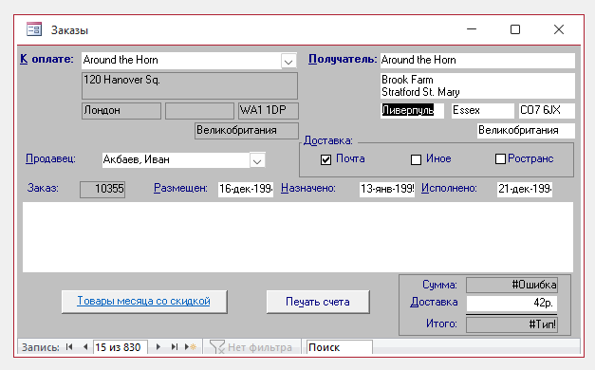This screenshot has height=370, width=595.
Task: Click the Назначено date field 13-янв
Action: [x=387, y=189]
